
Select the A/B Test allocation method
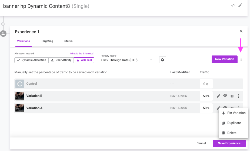coord(84,60)
